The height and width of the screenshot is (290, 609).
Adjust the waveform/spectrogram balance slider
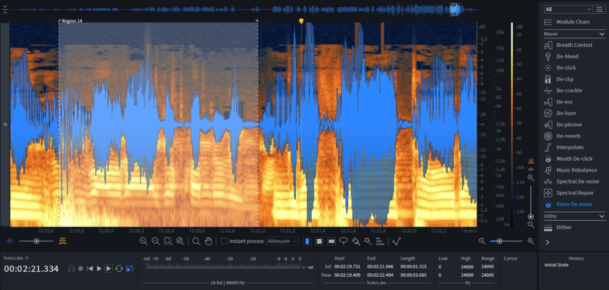(x=36, y=241)
